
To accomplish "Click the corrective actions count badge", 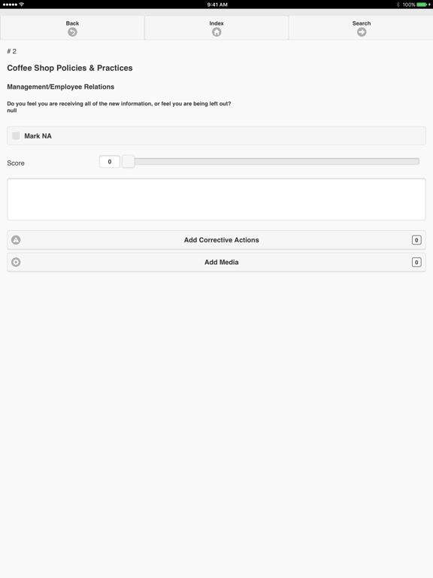I will (x=416, y=240).
